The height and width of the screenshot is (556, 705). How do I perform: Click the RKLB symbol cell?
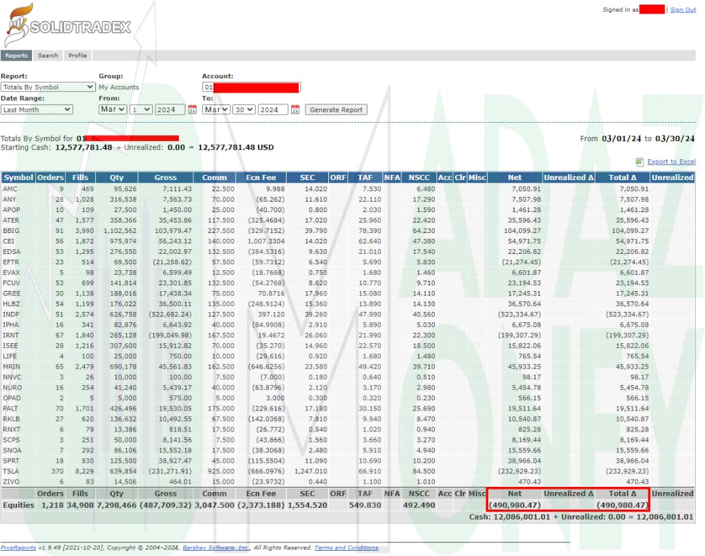pos(11,419)
